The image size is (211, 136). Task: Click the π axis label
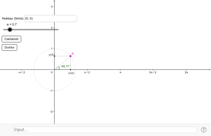click(x=120, y=72)
